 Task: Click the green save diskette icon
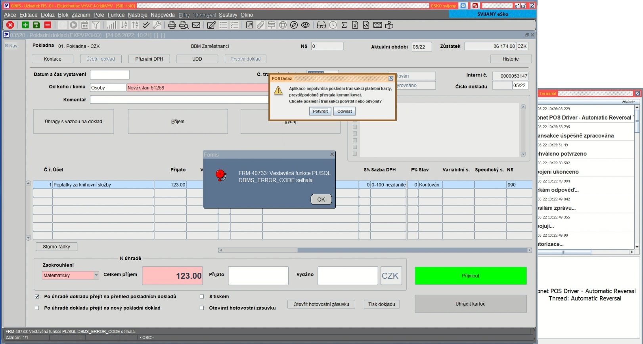click(36, 25)
